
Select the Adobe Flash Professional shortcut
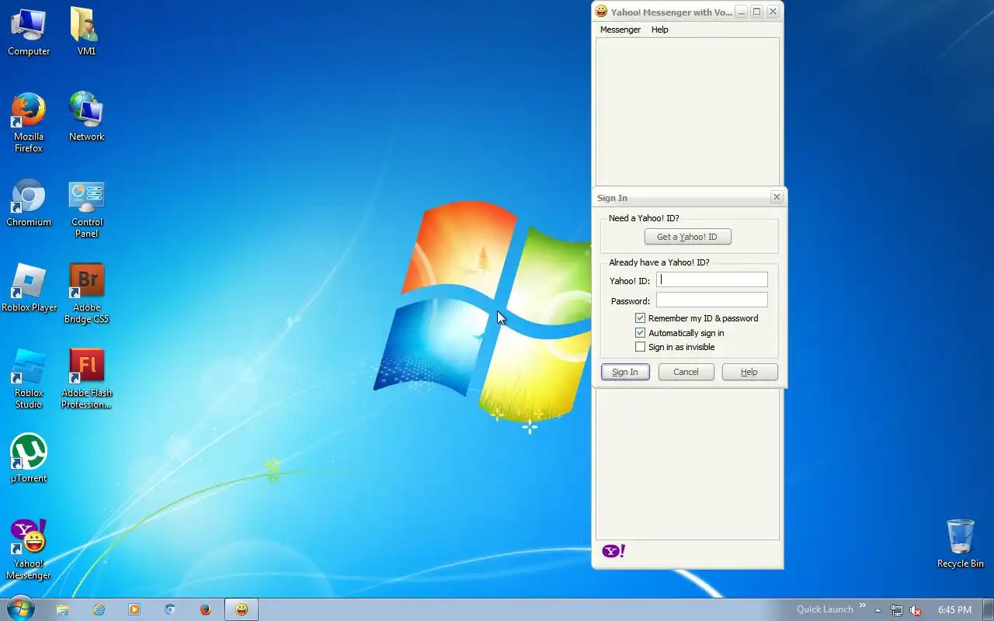coord(86,379)
